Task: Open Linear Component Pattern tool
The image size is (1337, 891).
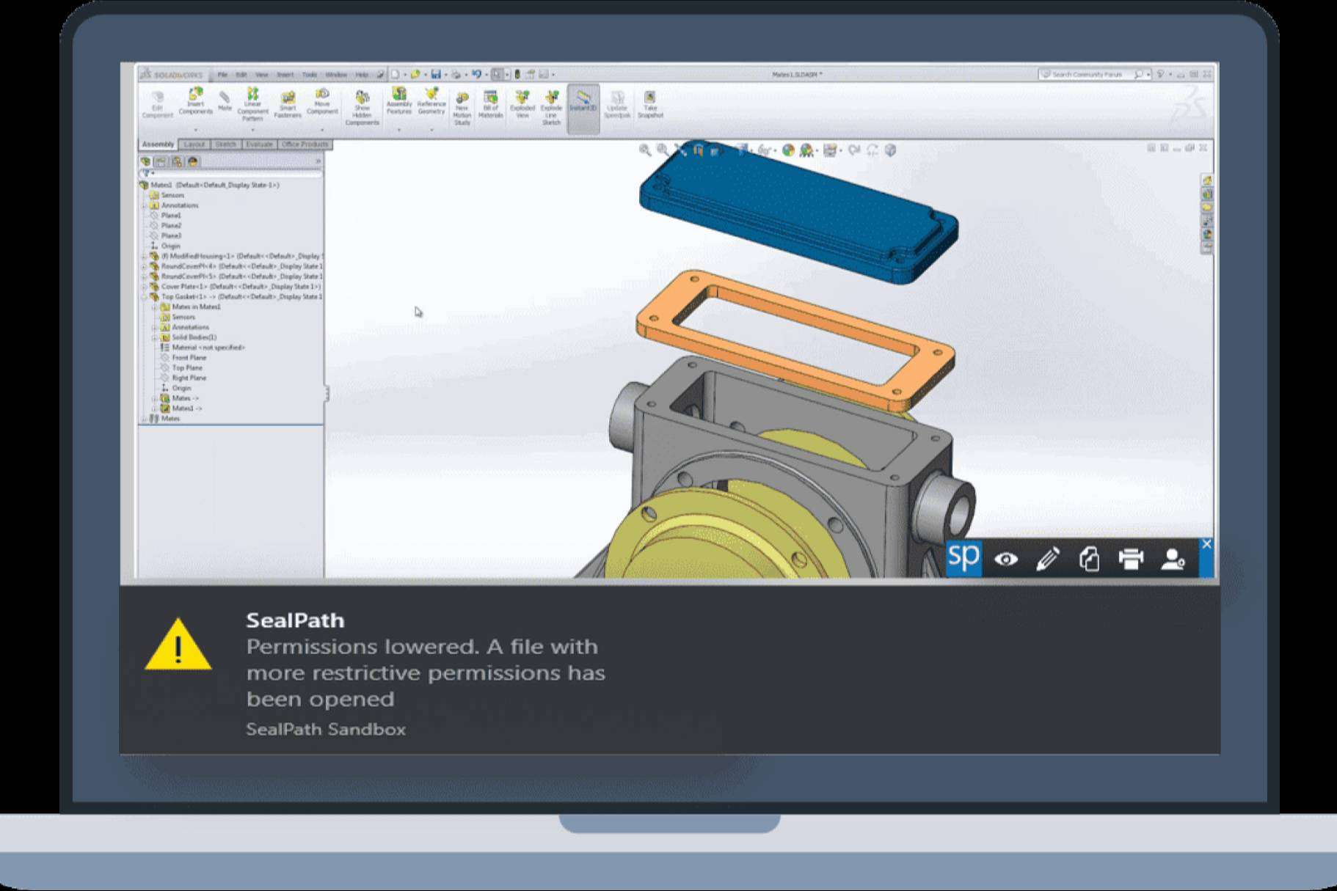Action: pyautogui.click(x=252, y=104)
